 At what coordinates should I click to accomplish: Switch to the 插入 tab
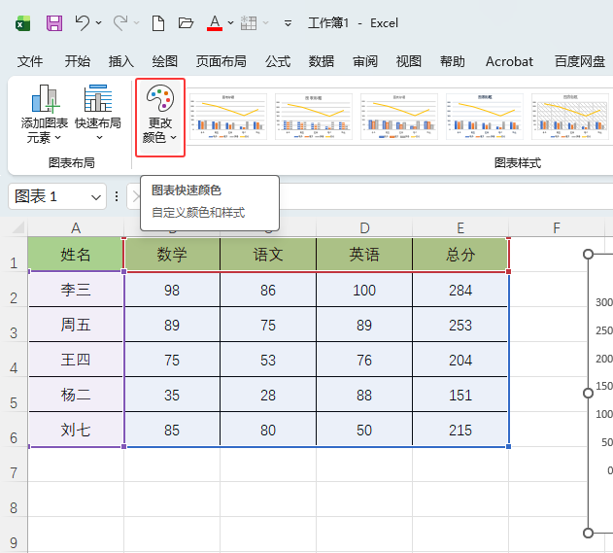click(x=120, y=61)
